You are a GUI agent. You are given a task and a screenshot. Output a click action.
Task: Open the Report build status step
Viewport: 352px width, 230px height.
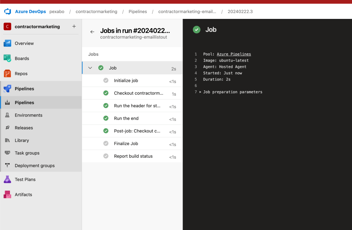[132, 156]
